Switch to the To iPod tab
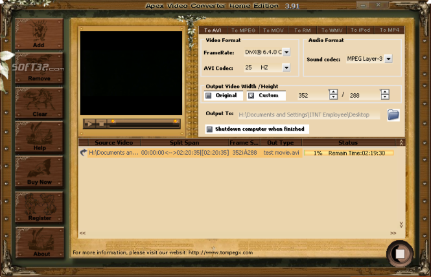Screen dimensions: 431x277 coord(360,30)
